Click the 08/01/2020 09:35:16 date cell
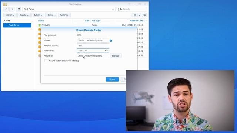The image size is (237, 133). click(x=133, y=25)
